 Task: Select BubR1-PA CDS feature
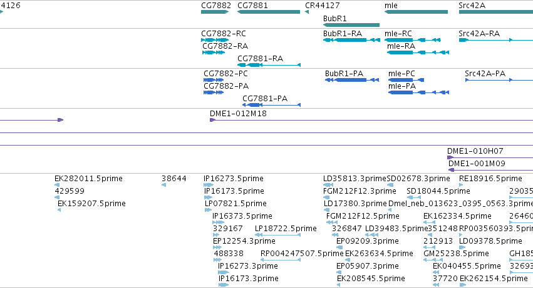(352, 80)
